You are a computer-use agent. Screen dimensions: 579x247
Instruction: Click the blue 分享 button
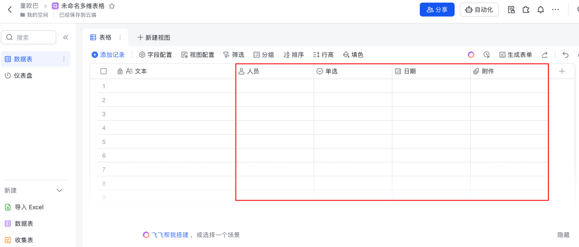click(x=437, y=10)
